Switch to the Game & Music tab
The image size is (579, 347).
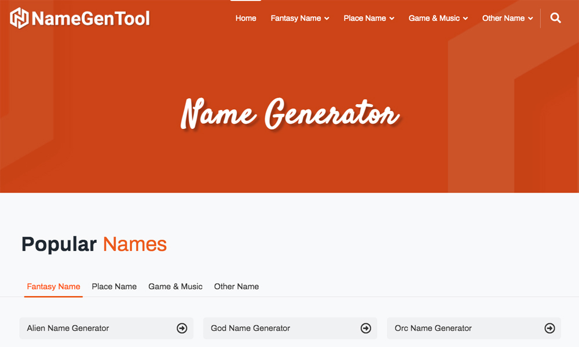click(x=175, y=286)
